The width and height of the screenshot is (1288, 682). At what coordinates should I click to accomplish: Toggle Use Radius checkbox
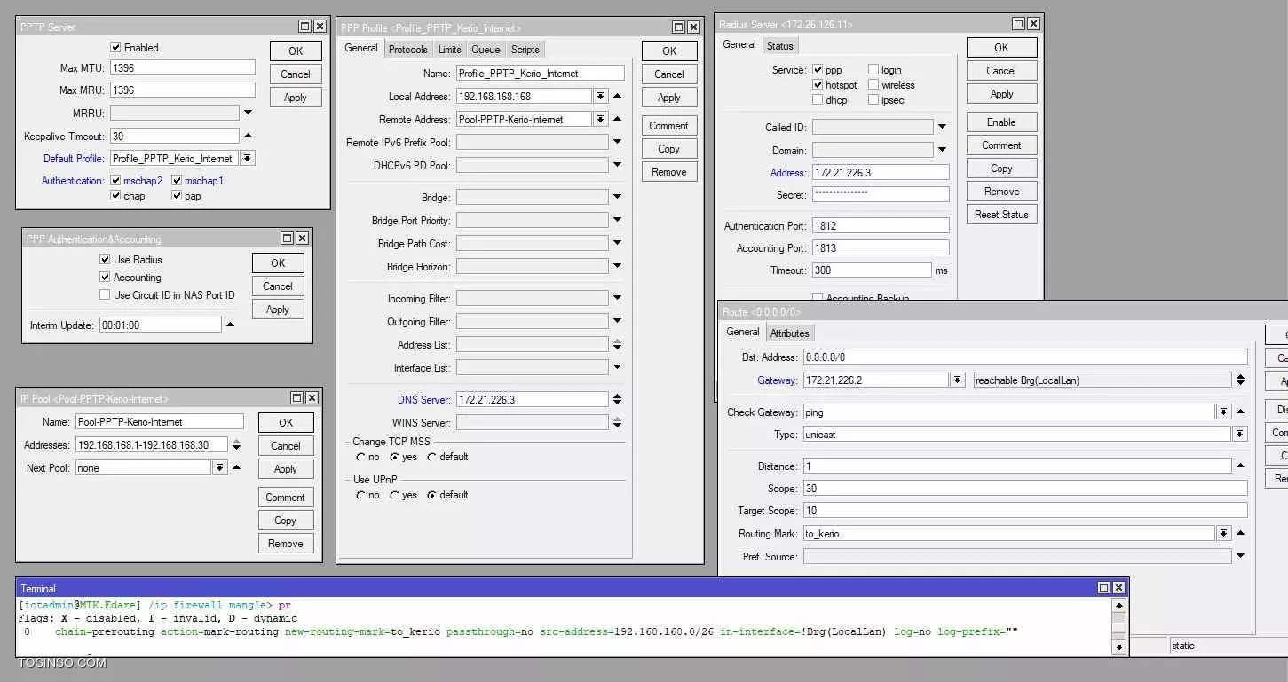105,260
